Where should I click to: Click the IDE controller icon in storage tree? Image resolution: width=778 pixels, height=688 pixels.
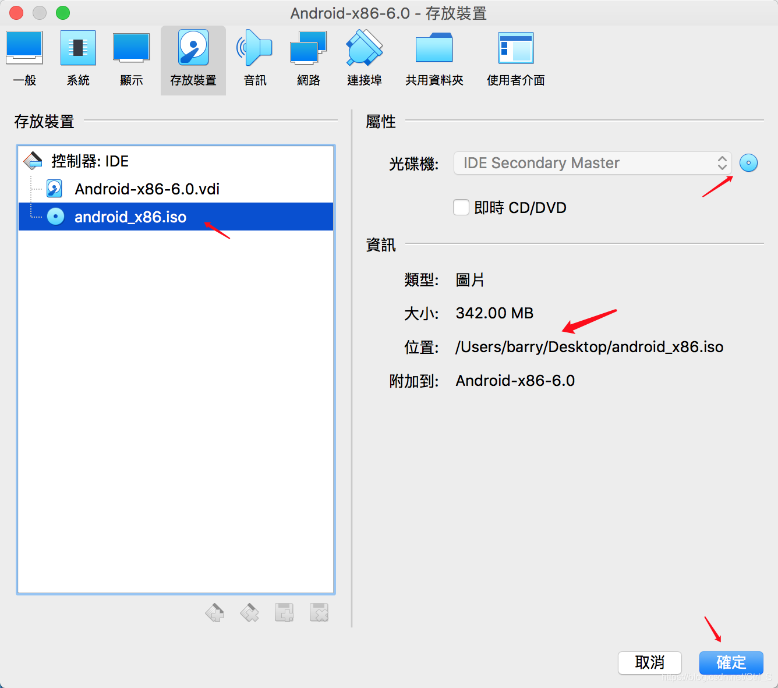(x=33, y=161)
